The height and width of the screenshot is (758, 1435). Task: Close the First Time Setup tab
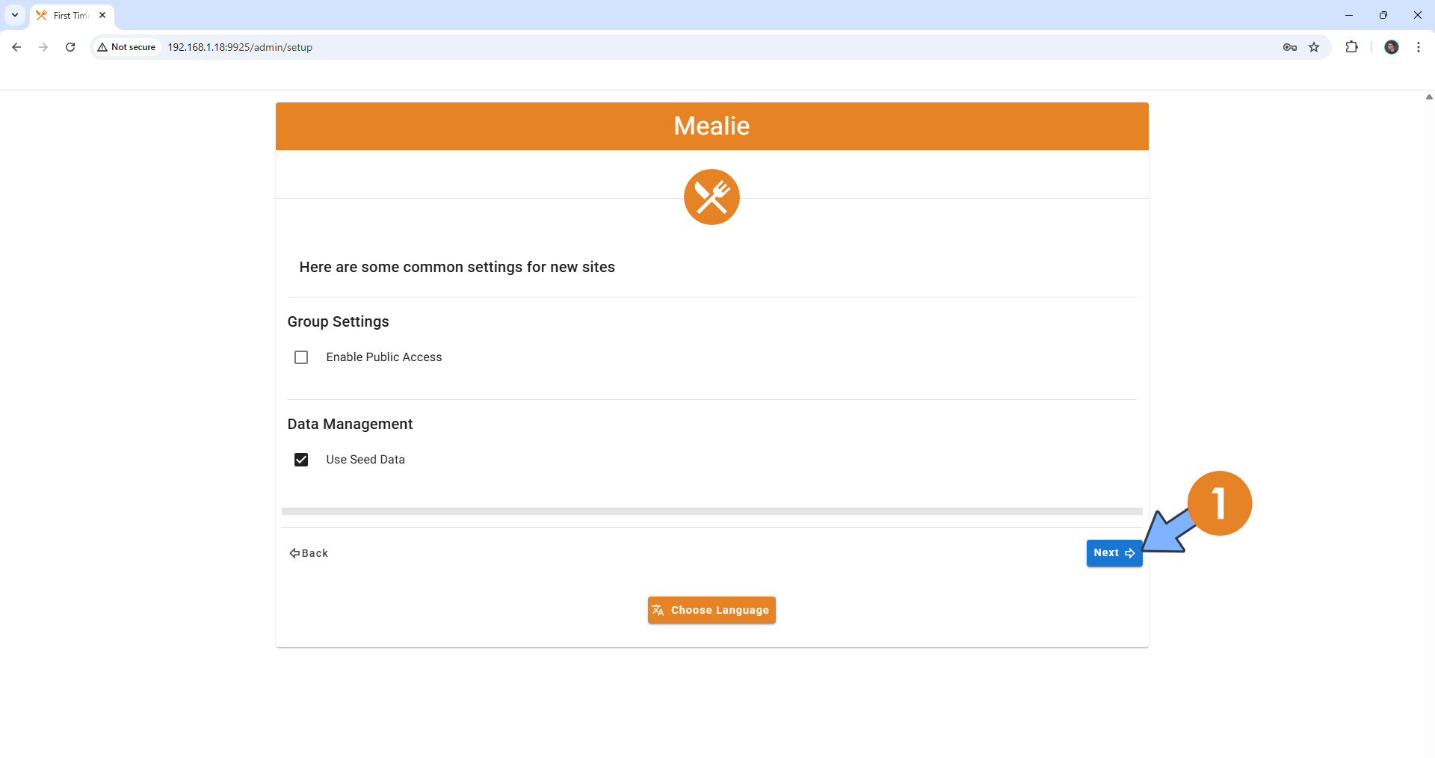pos(102,15)
